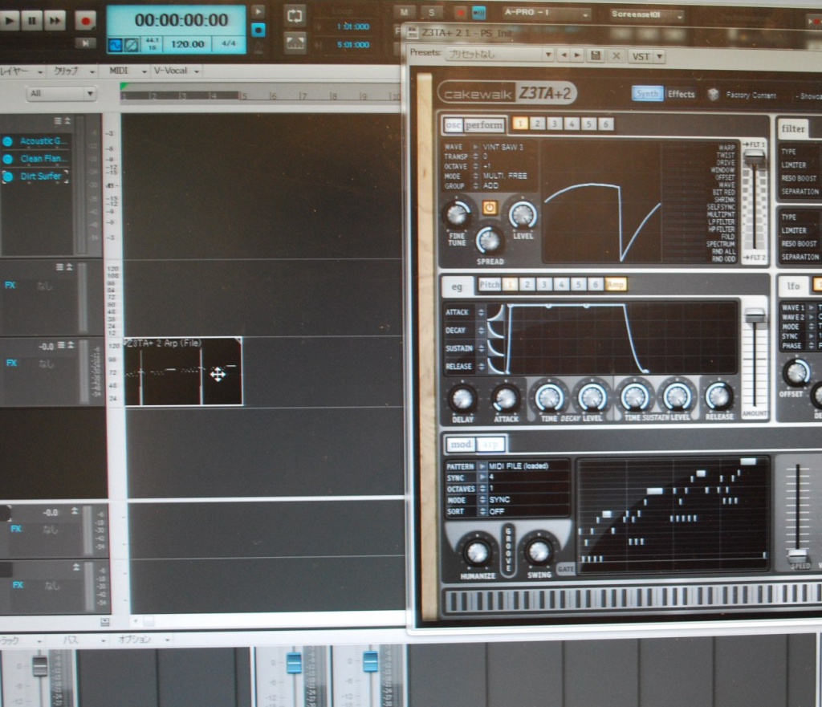Open the Presets dropdown list
822x707 pixels.
[x=547, y=55]
